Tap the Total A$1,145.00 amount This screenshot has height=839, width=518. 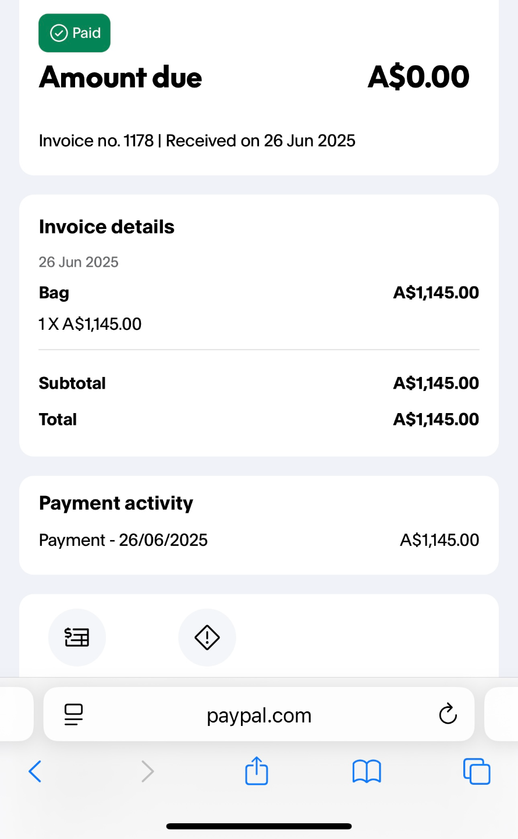click(x=436, y=419)
